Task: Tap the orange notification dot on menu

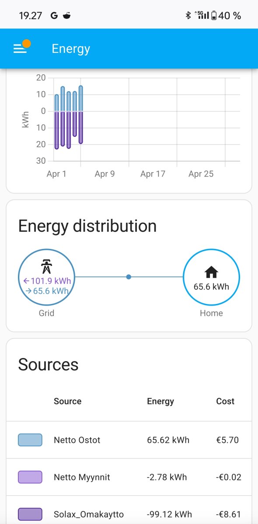Action: [x=26, y=43]
